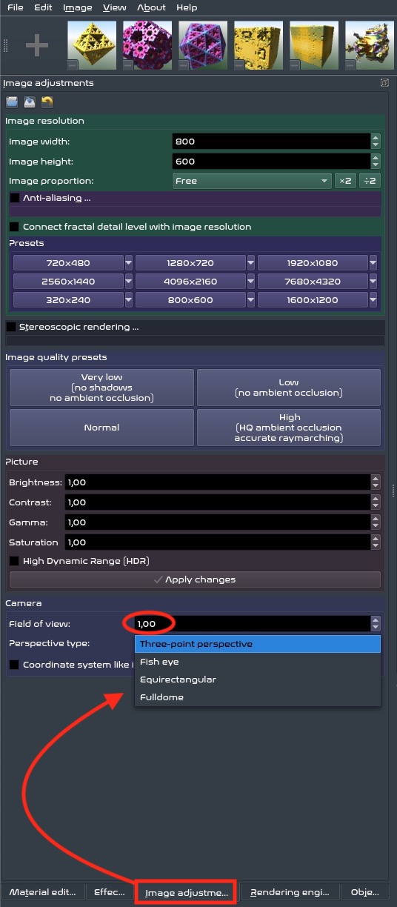397x907 pixels.
Task: Click the ÷2 image proportion button
Action: click(x=370, y=180)
